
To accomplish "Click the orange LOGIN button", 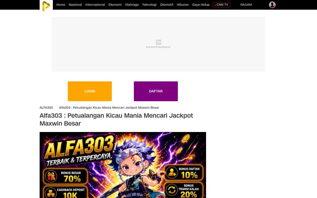I will point(90,91).
